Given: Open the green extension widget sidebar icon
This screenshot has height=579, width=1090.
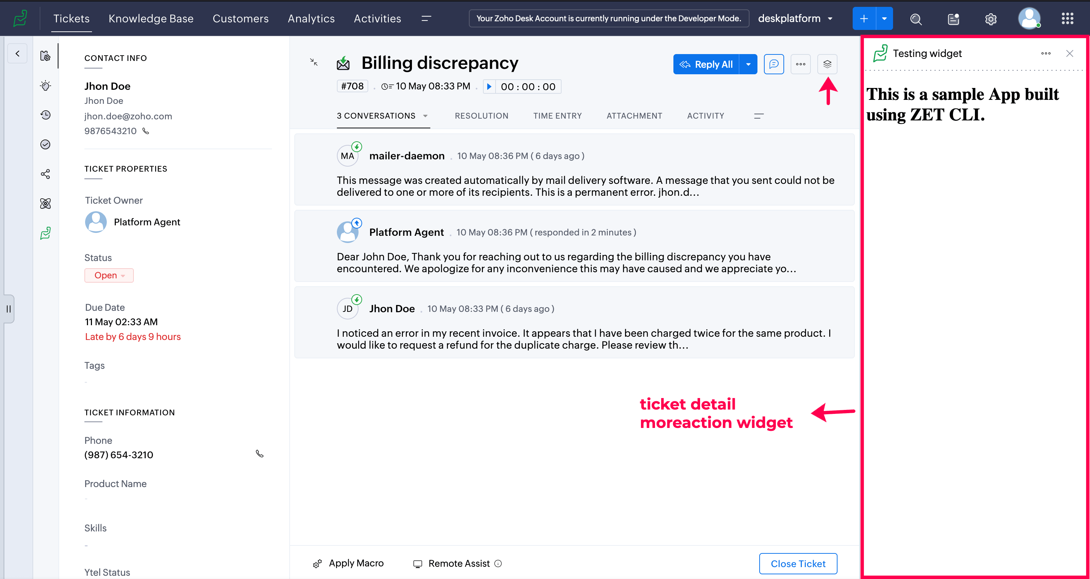Looking at the screenshot, I should tap(45, 234).
